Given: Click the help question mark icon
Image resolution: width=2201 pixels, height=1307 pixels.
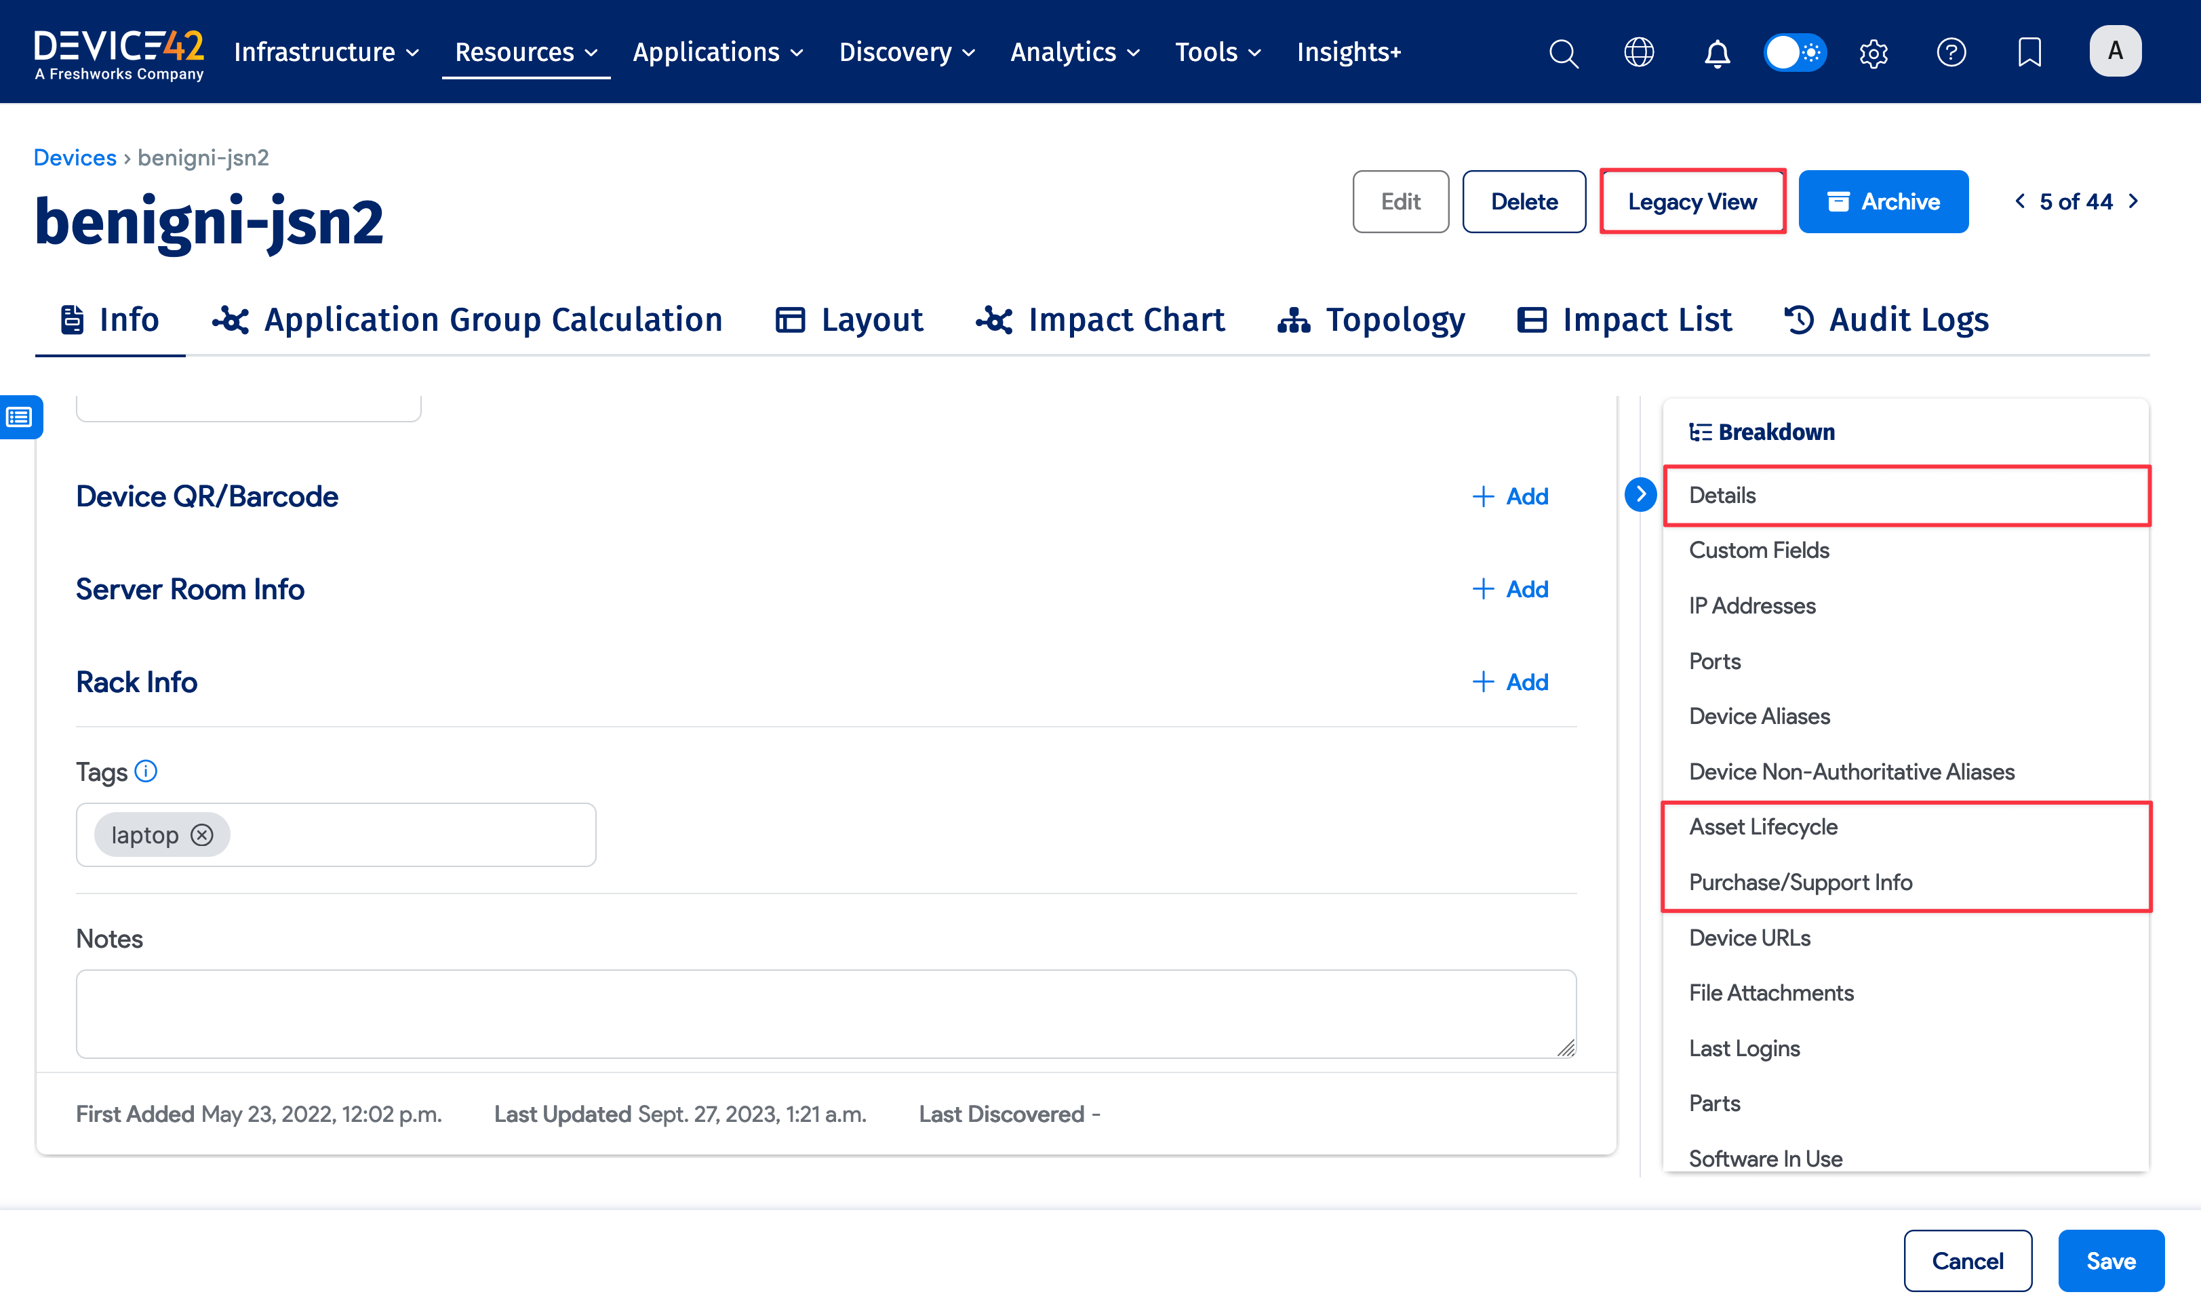Looking at the screenshot, I should pyautogui.click(x=1951, y=53).
